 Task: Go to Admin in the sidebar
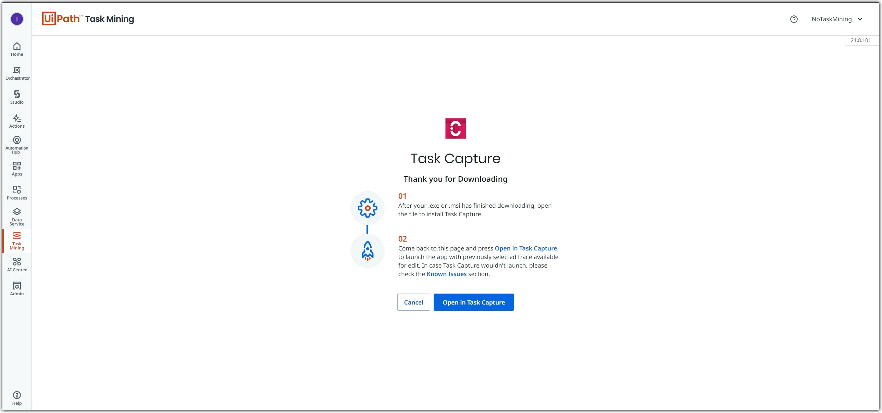[17, 289]
